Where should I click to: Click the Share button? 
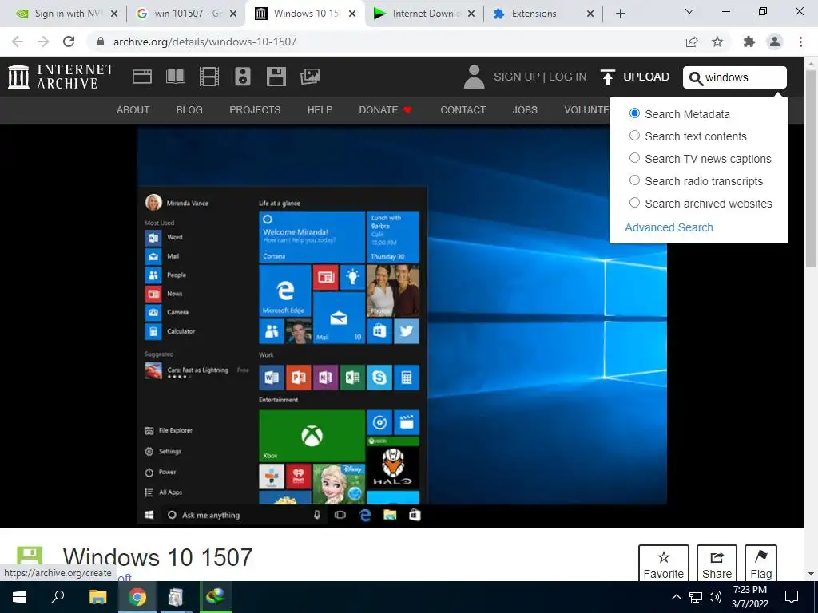pos(717,564)
